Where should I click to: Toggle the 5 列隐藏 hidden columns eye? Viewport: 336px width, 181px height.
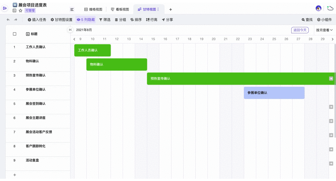coord(85,20)
